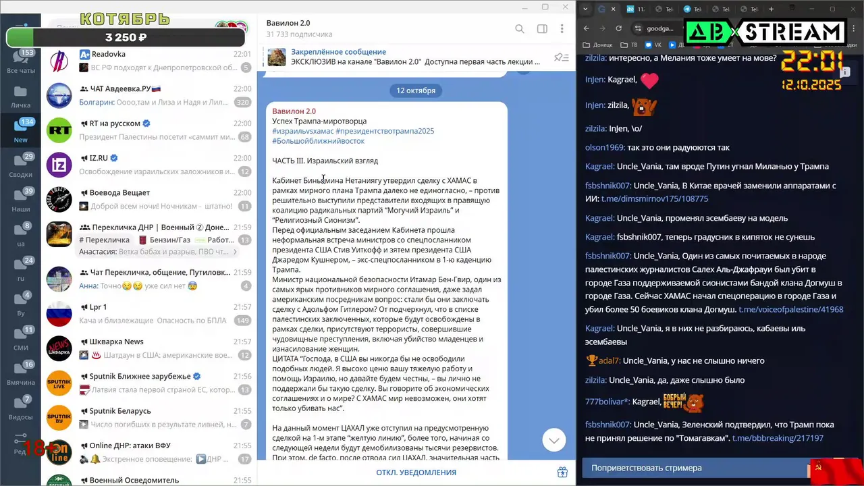Switch to the '11:' browser tab
864x486 pixels.
634,9
